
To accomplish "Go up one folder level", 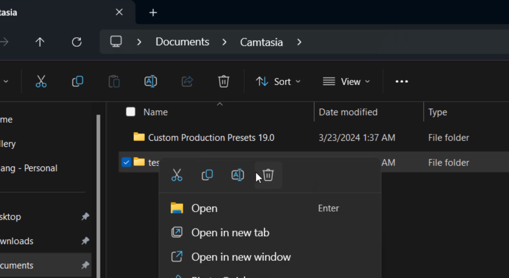I will [40, 42].
